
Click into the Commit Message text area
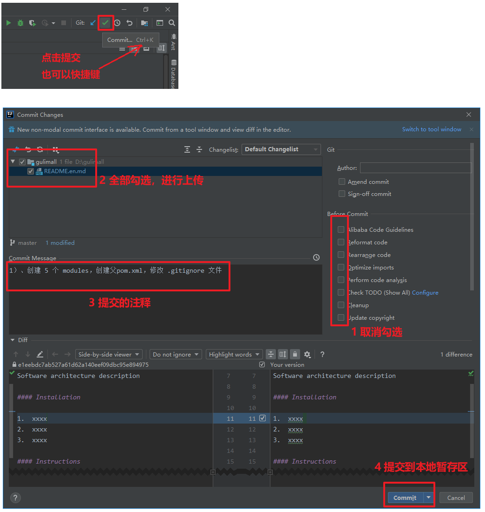pyautogui.click(x=165, y=299)
